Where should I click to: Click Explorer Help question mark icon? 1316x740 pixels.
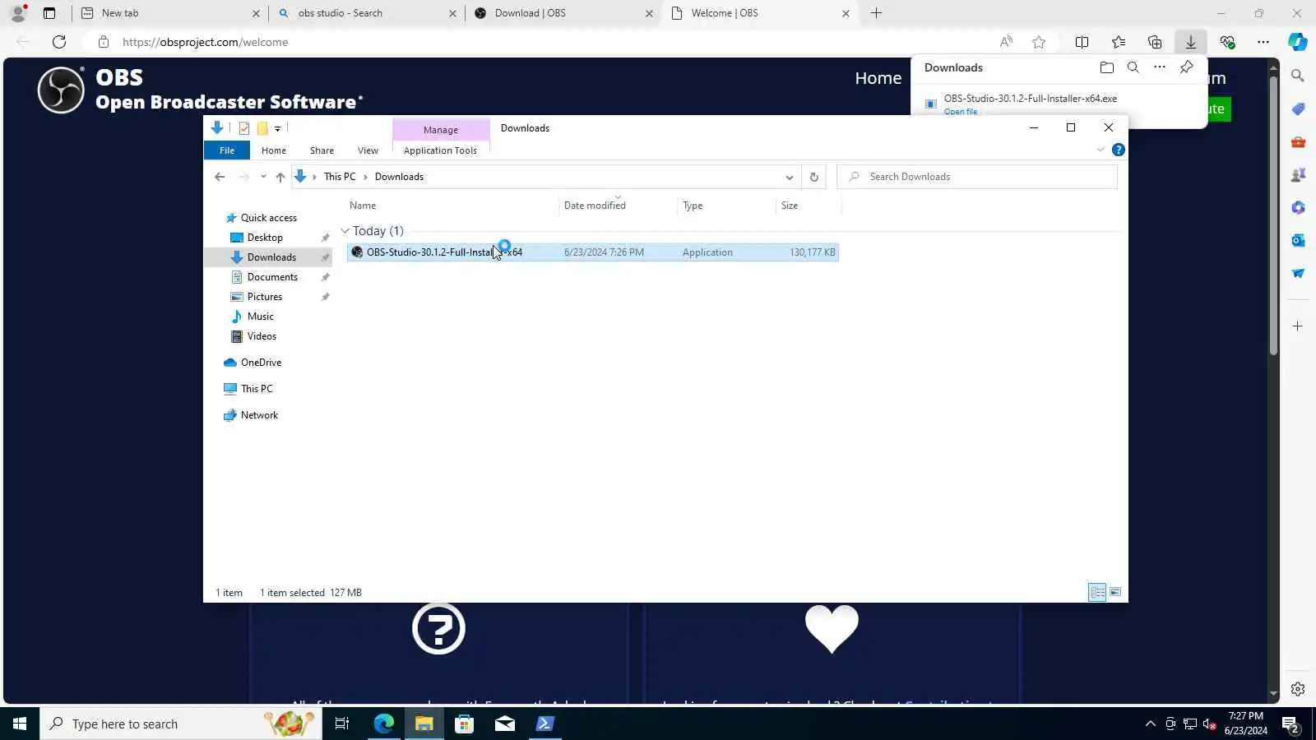(x=1118, y=150)
